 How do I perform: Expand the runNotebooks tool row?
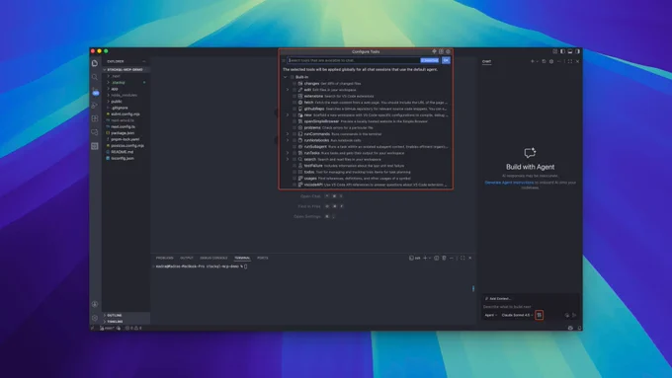coord(288,140)
